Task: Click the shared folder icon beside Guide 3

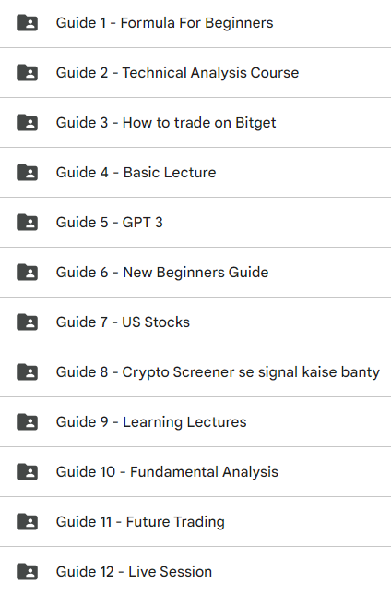Action: pos(27,122)
